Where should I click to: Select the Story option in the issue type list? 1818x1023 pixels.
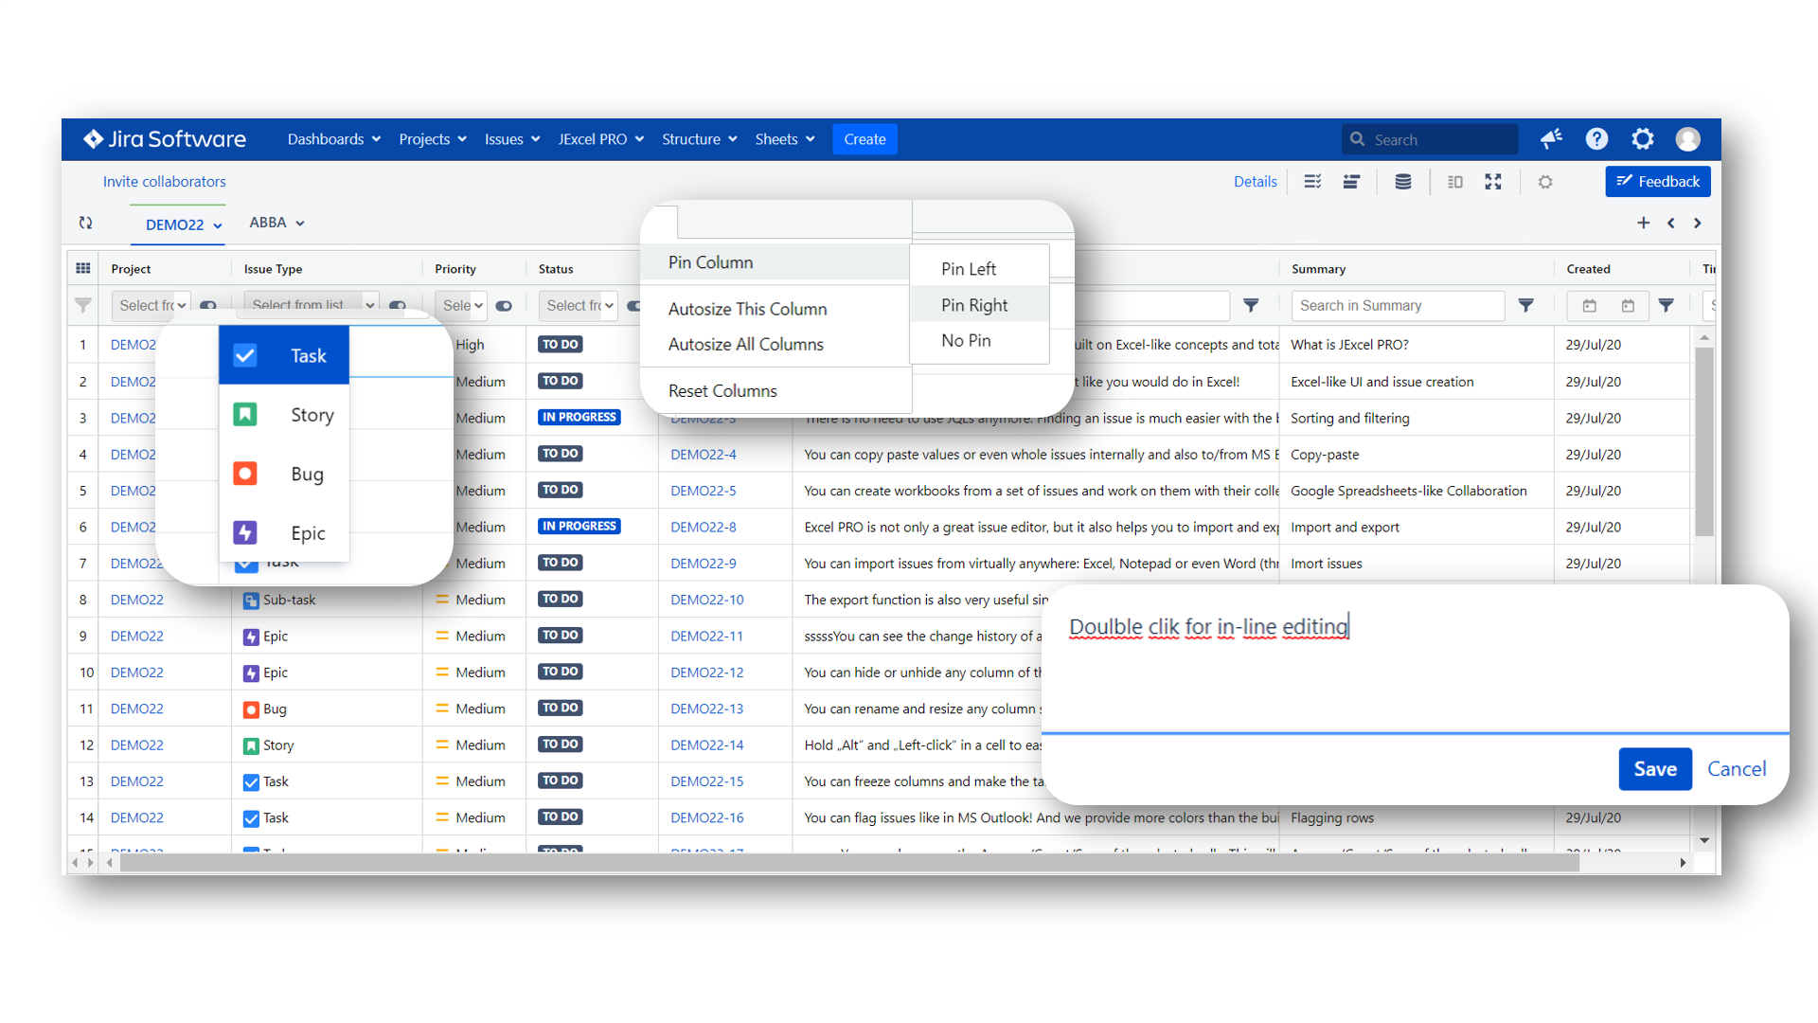pyautogui.click(x=284, y=415)
